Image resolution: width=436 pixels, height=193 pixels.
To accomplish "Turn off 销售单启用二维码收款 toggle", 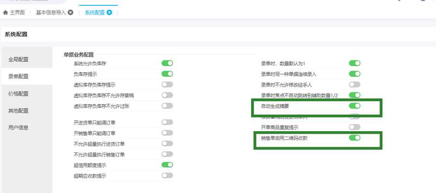I will [x=354, y=138].
